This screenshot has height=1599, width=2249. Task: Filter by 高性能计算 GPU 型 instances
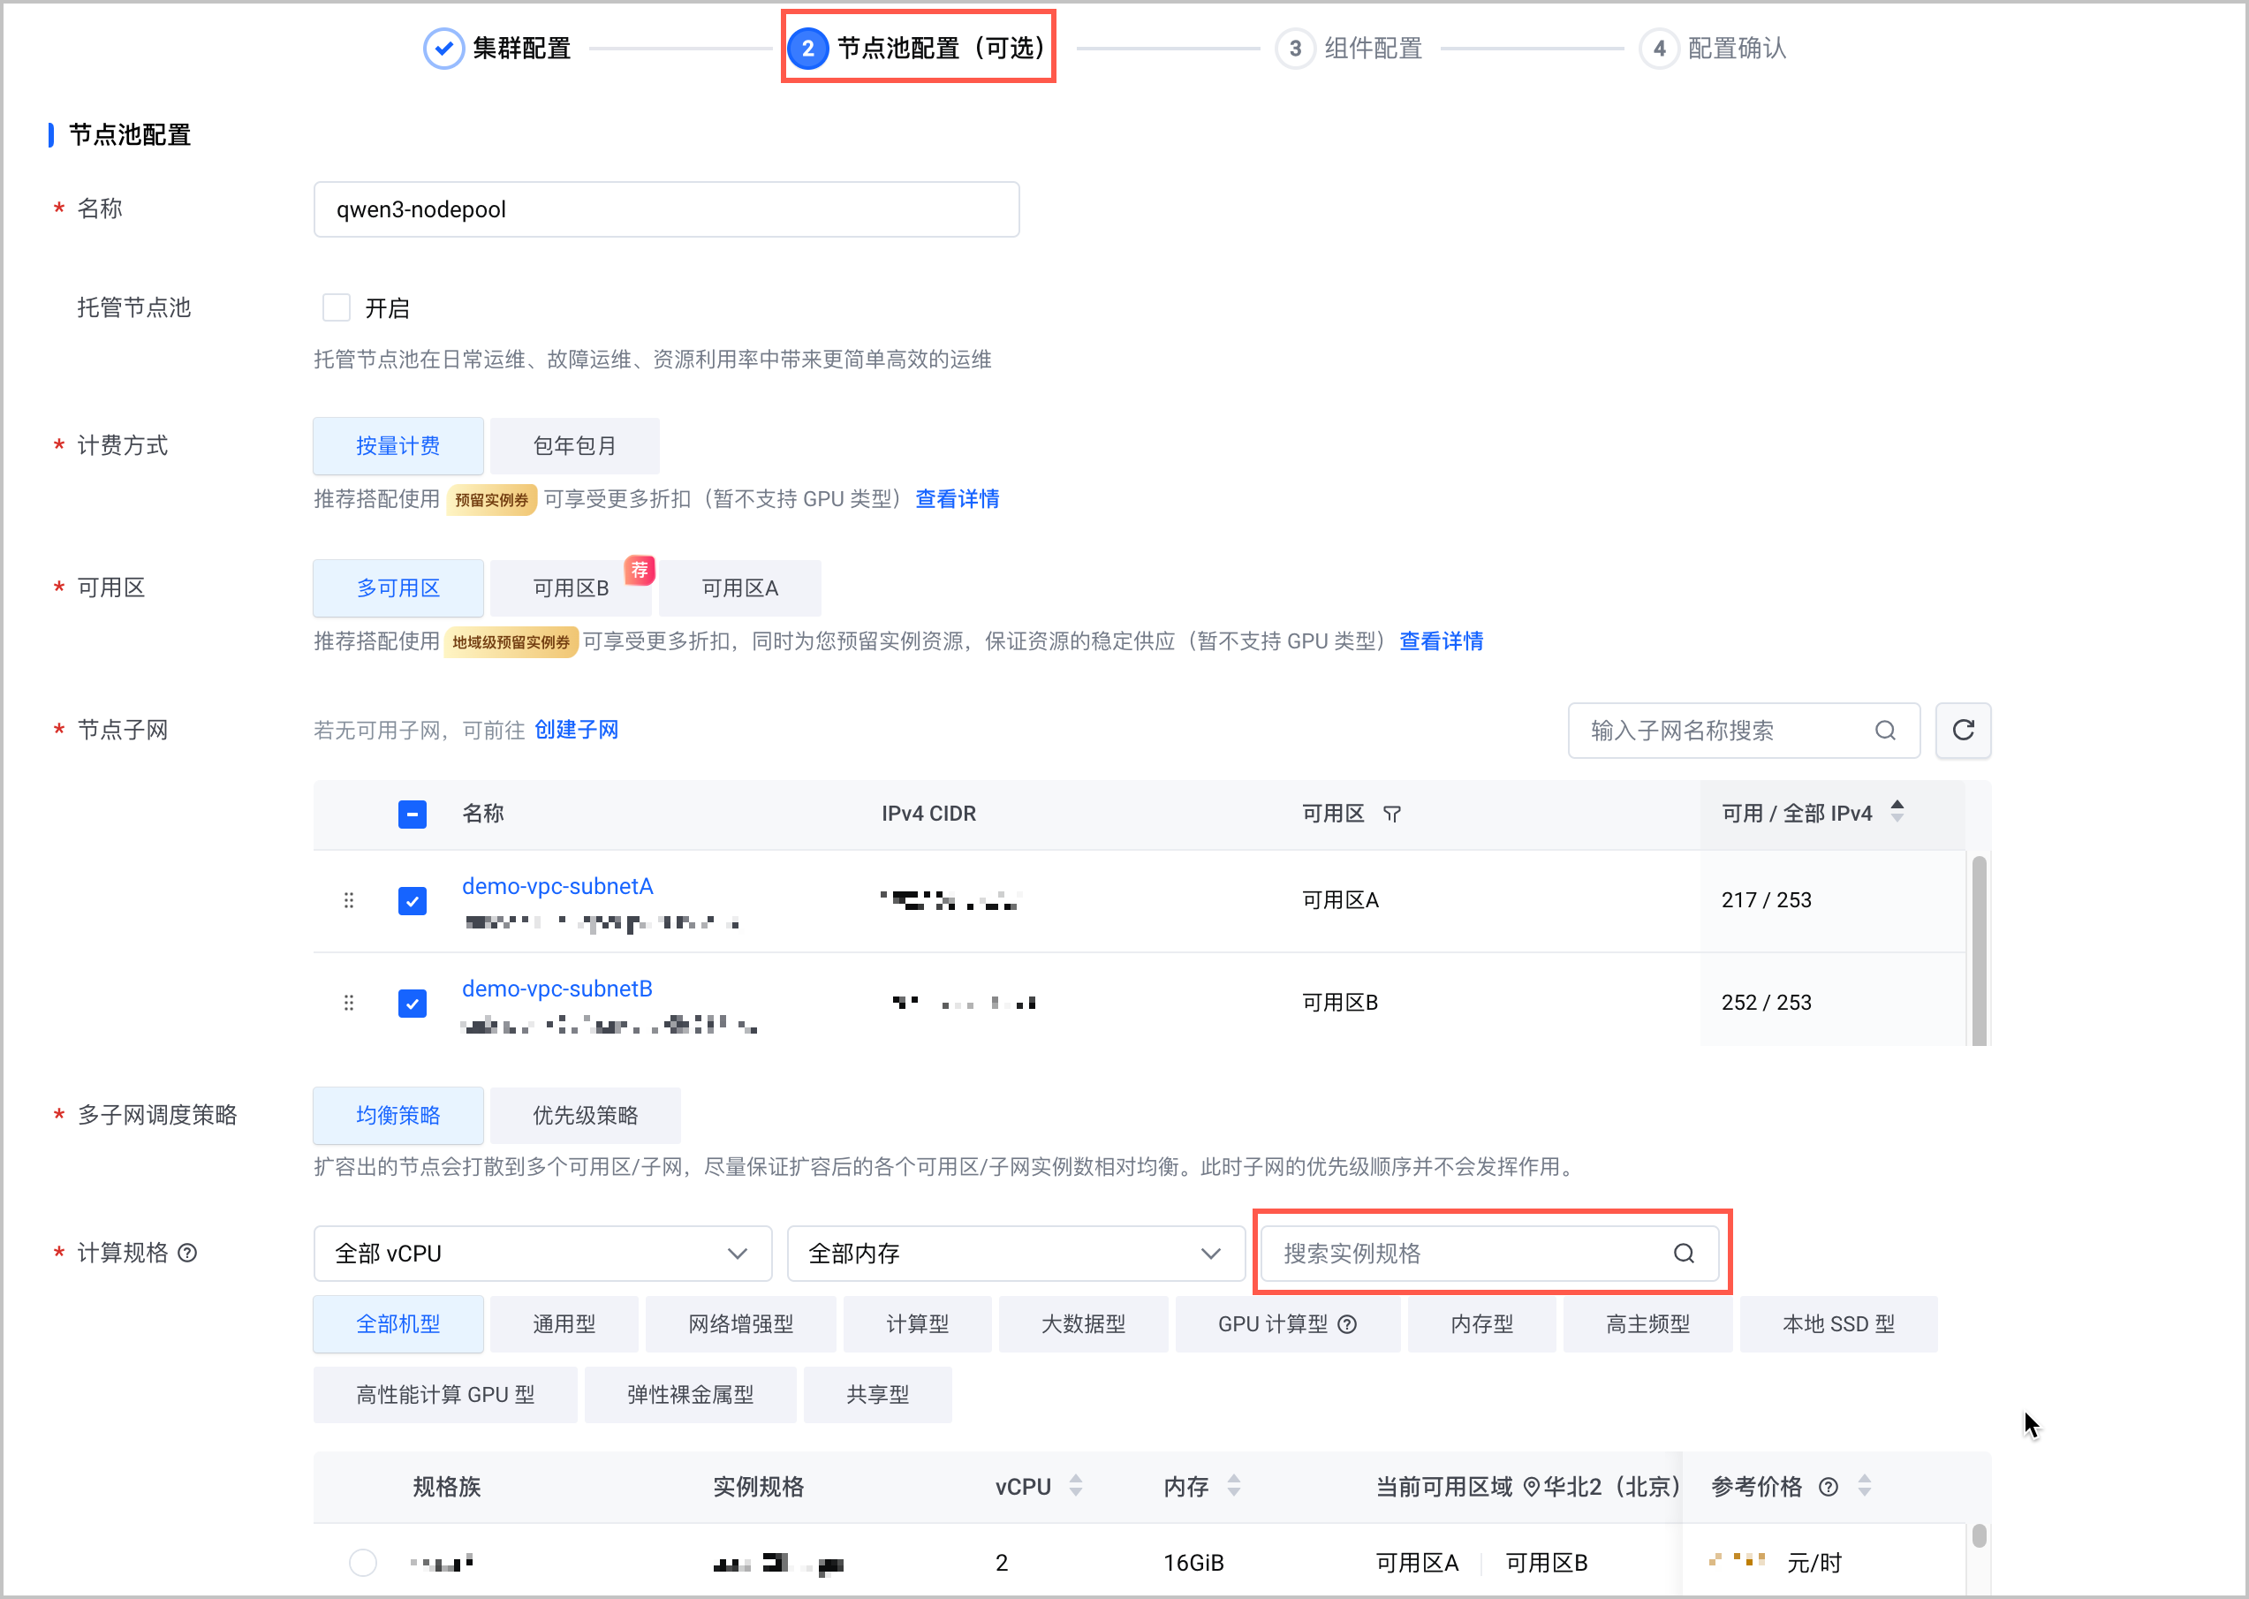[445, 1395]
